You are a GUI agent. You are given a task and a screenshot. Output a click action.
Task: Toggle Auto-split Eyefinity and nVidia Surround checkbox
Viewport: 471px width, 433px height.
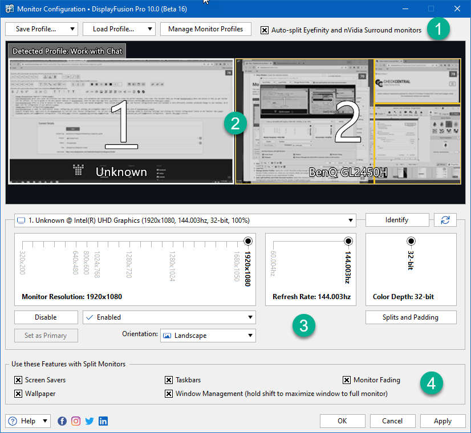[x=265, y=30]
